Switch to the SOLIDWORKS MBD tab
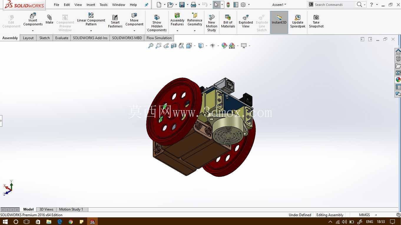401x225 pixels. pyautogui.click(x=127, y=38)
